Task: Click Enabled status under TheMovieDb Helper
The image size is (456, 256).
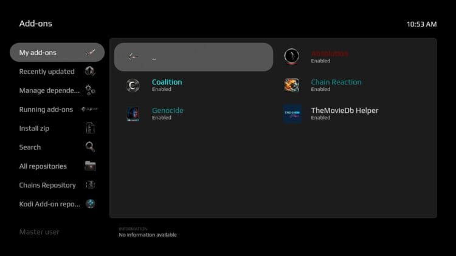Action: point(320,118)
